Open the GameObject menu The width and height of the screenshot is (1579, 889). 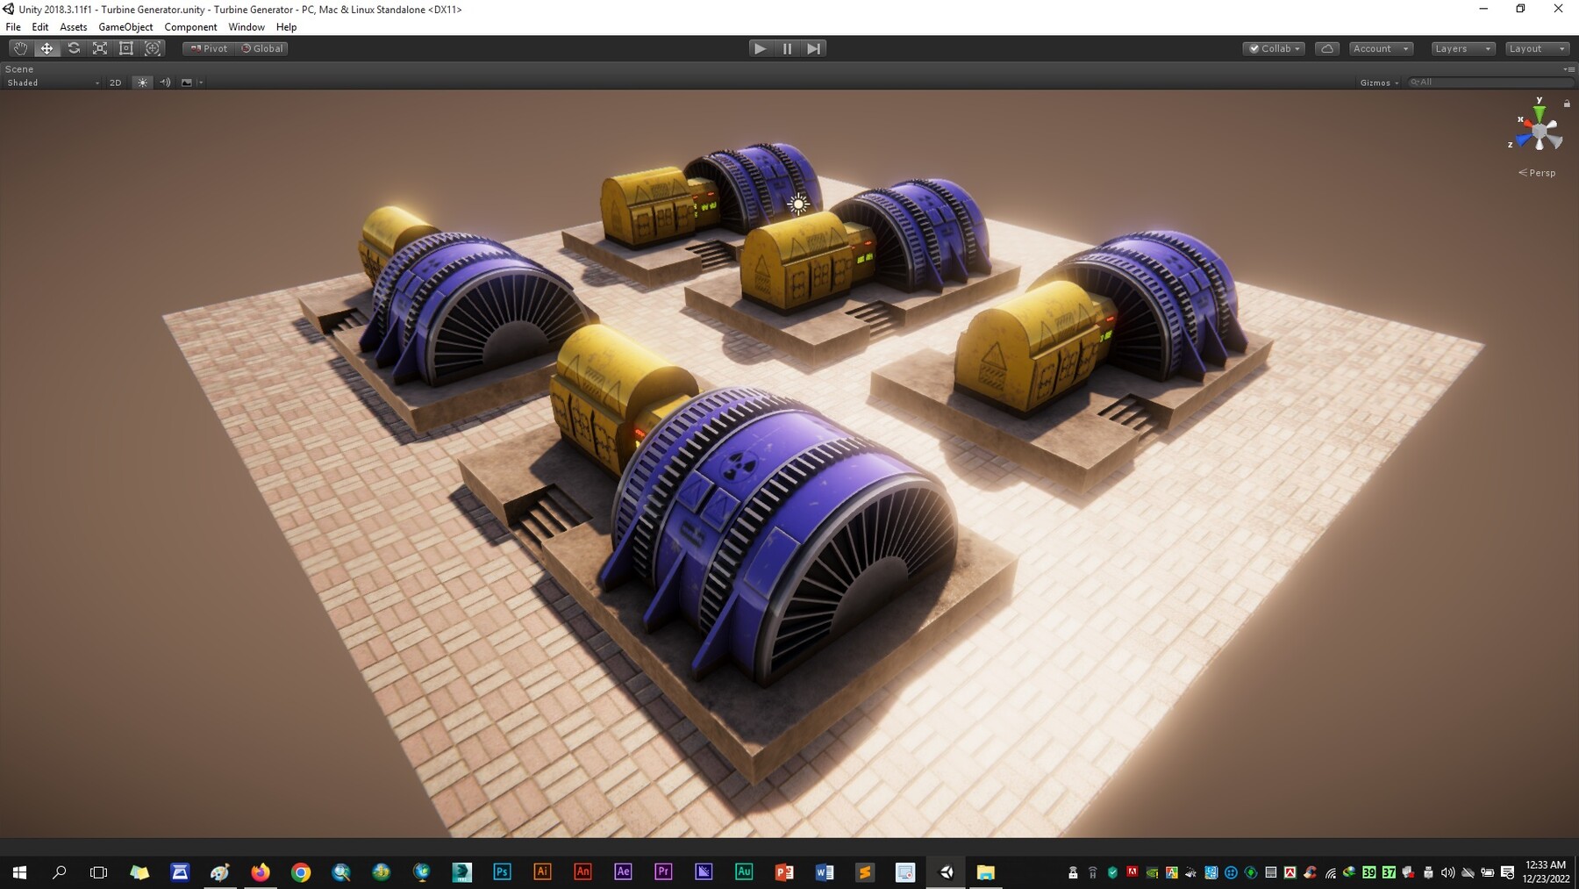coord(125,26)
